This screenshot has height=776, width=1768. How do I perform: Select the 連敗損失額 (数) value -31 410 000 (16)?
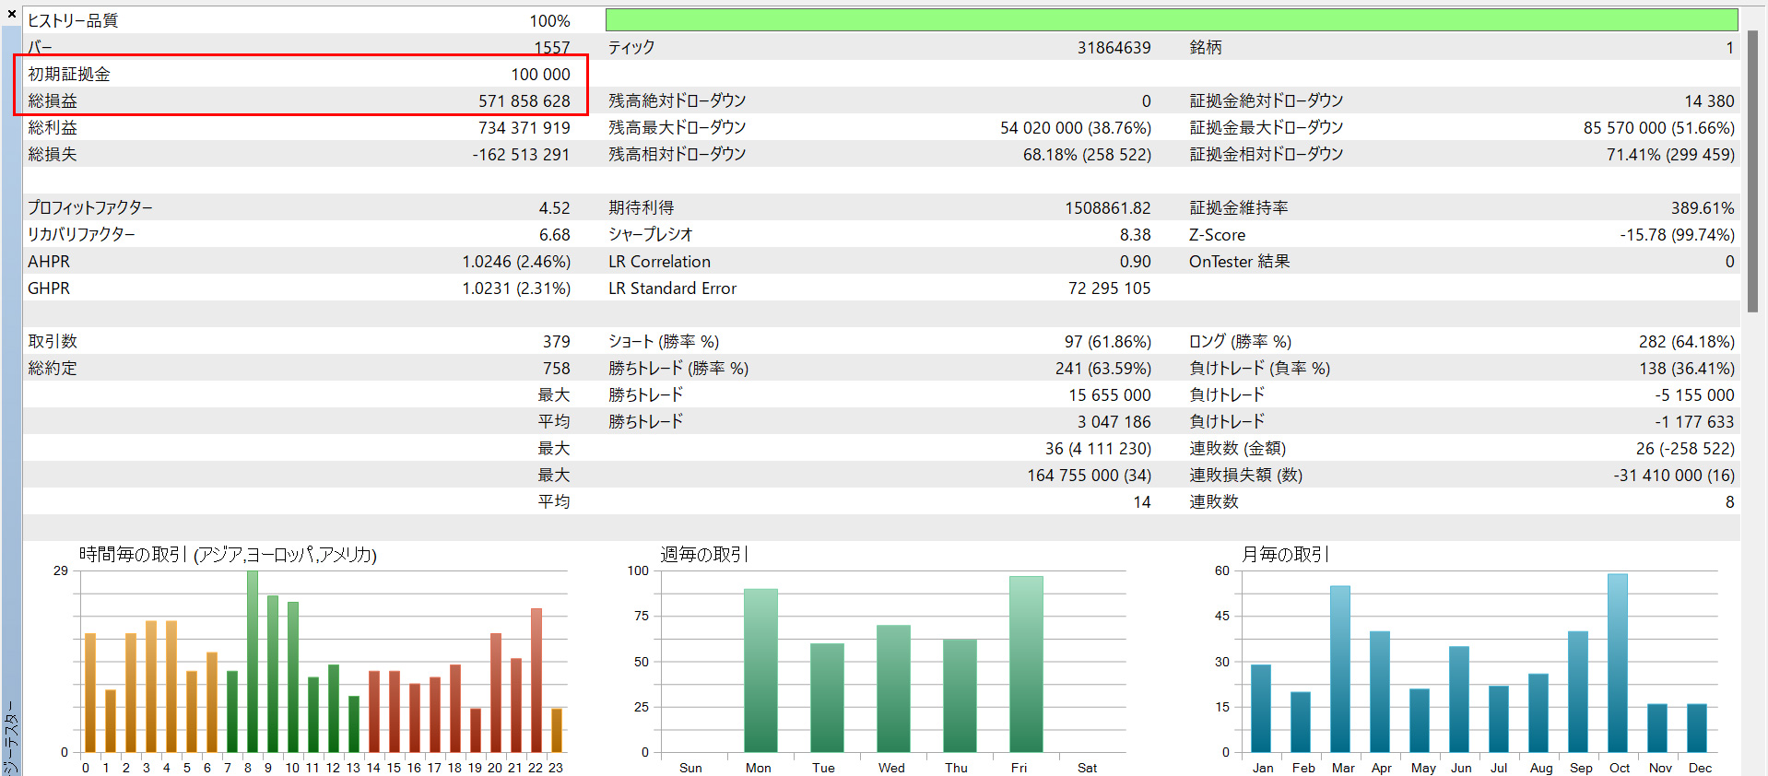(1674, 475)
